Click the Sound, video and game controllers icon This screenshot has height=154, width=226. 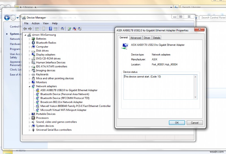click(x=33, y=122)
